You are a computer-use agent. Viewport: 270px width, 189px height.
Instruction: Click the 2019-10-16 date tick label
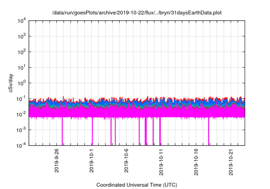(196, 162)
